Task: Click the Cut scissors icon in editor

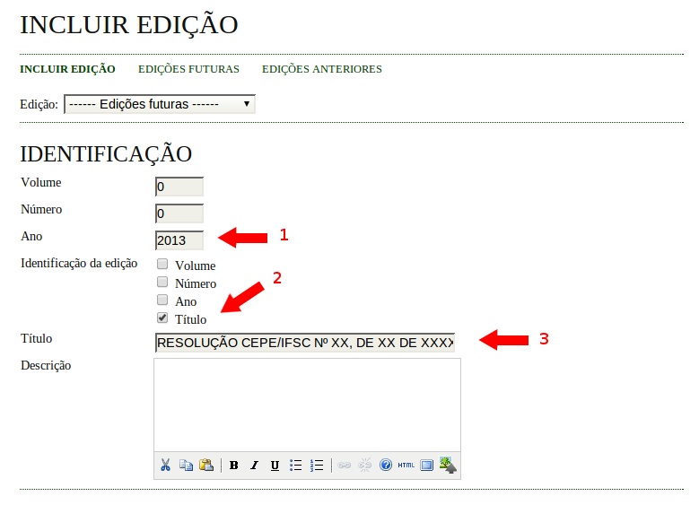Action: 165,465
